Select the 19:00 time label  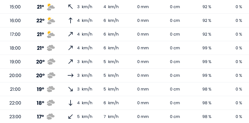point(15,62)
